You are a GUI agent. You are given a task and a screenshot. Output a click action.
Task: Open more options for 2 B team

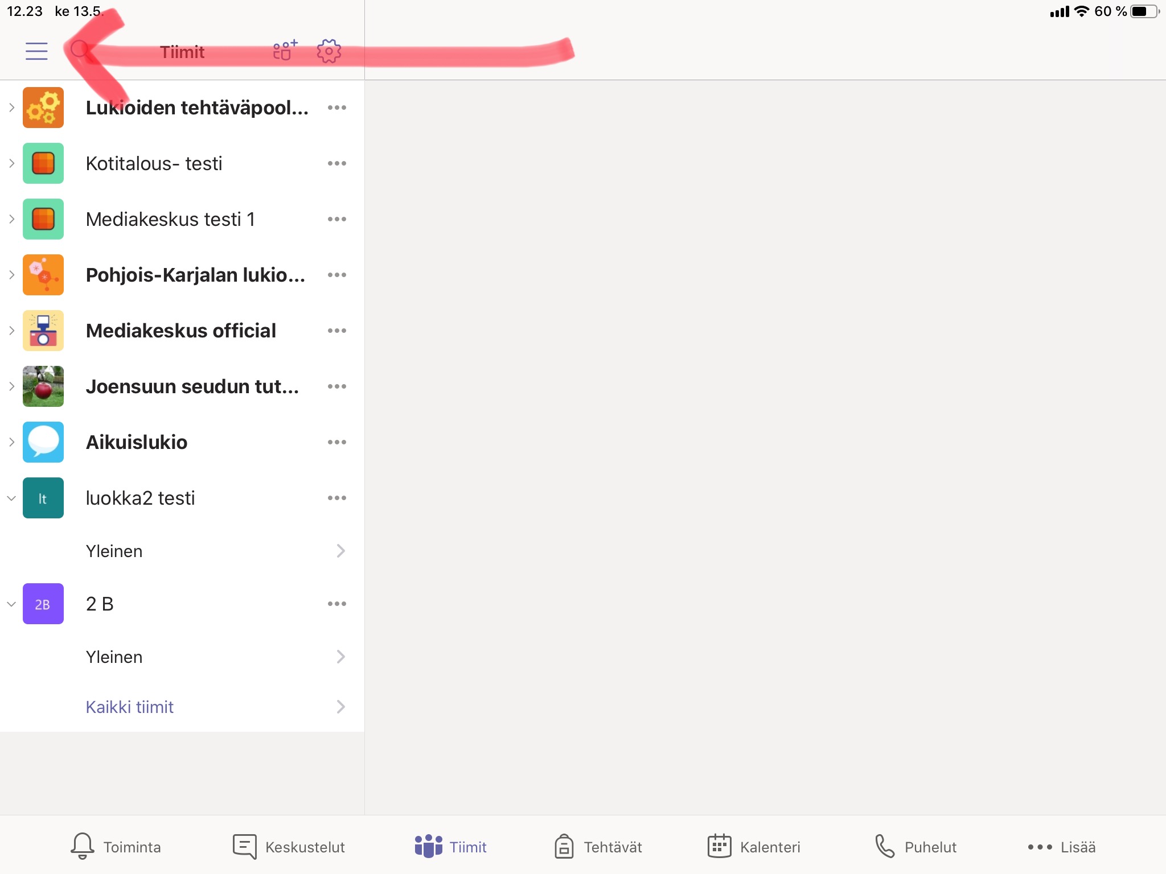336,604
